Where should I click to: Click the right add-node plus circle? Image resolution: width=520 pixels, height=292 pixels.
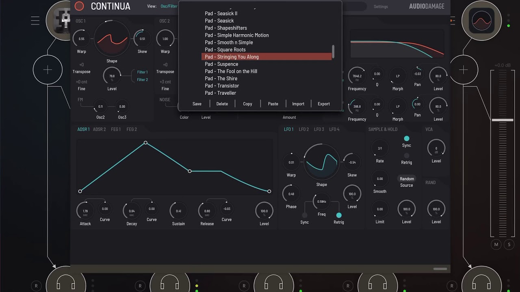click(464, 70)
